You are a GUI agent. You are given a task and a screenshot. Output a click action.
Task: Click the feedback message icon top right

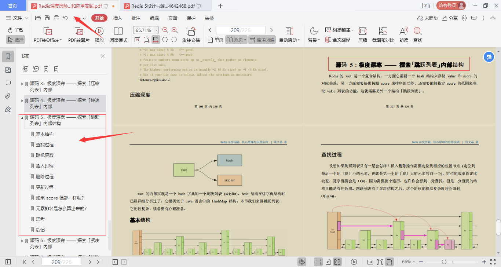coord(474,18)
